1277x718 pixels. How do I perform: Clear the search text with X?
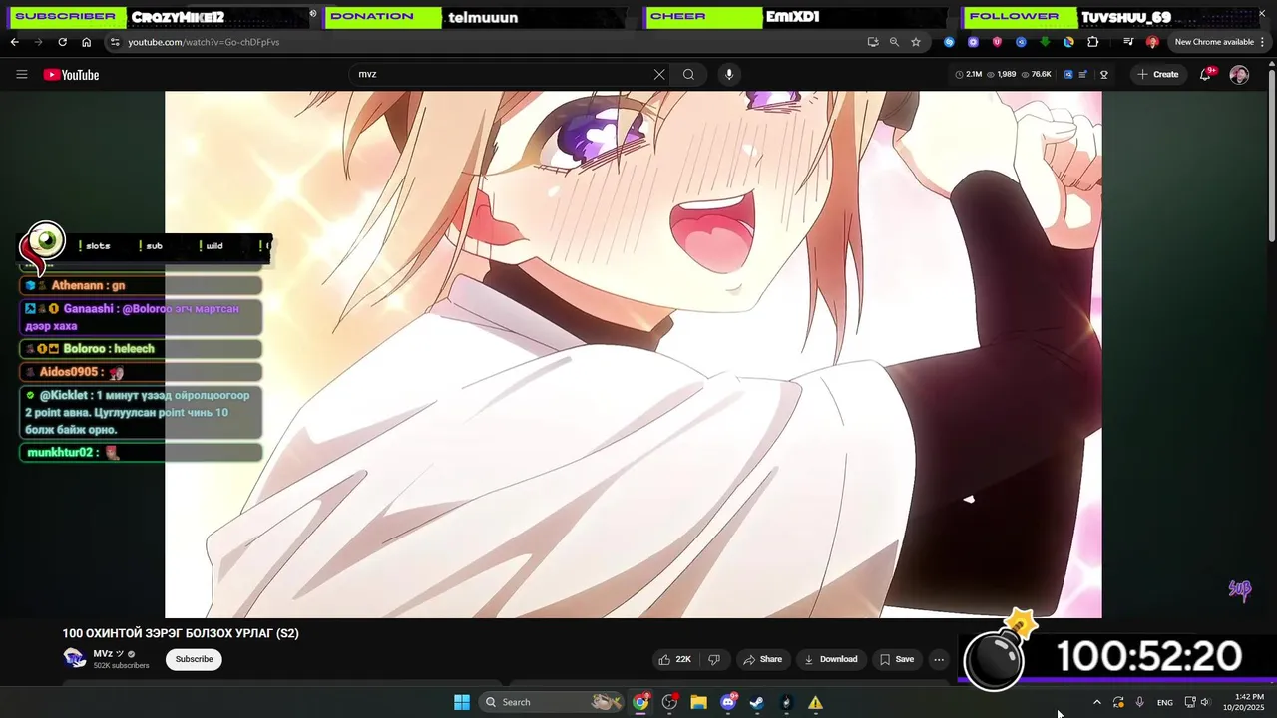[659, 74]
